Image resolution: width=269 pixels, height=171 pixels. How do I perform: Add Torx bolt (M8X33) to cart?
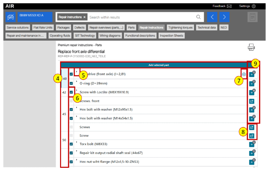click(x=251, y=145)
